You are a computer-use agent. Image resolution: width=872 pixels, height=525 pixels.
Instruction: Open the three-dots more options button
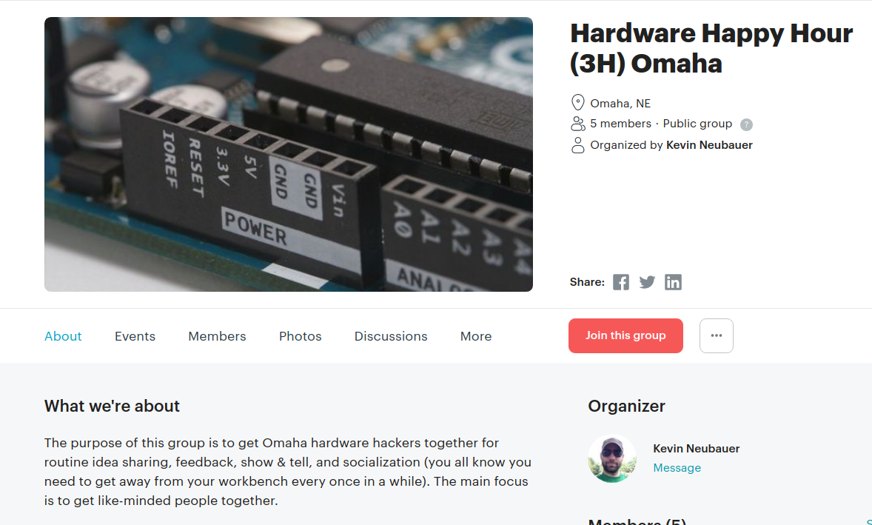717,335
